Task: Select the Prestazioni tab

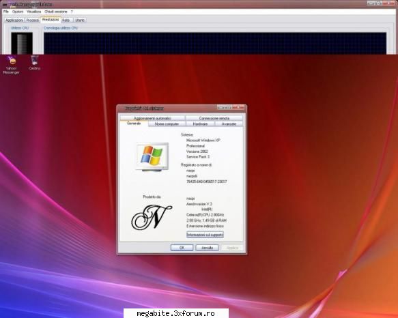Action: [x=51, y=20]
